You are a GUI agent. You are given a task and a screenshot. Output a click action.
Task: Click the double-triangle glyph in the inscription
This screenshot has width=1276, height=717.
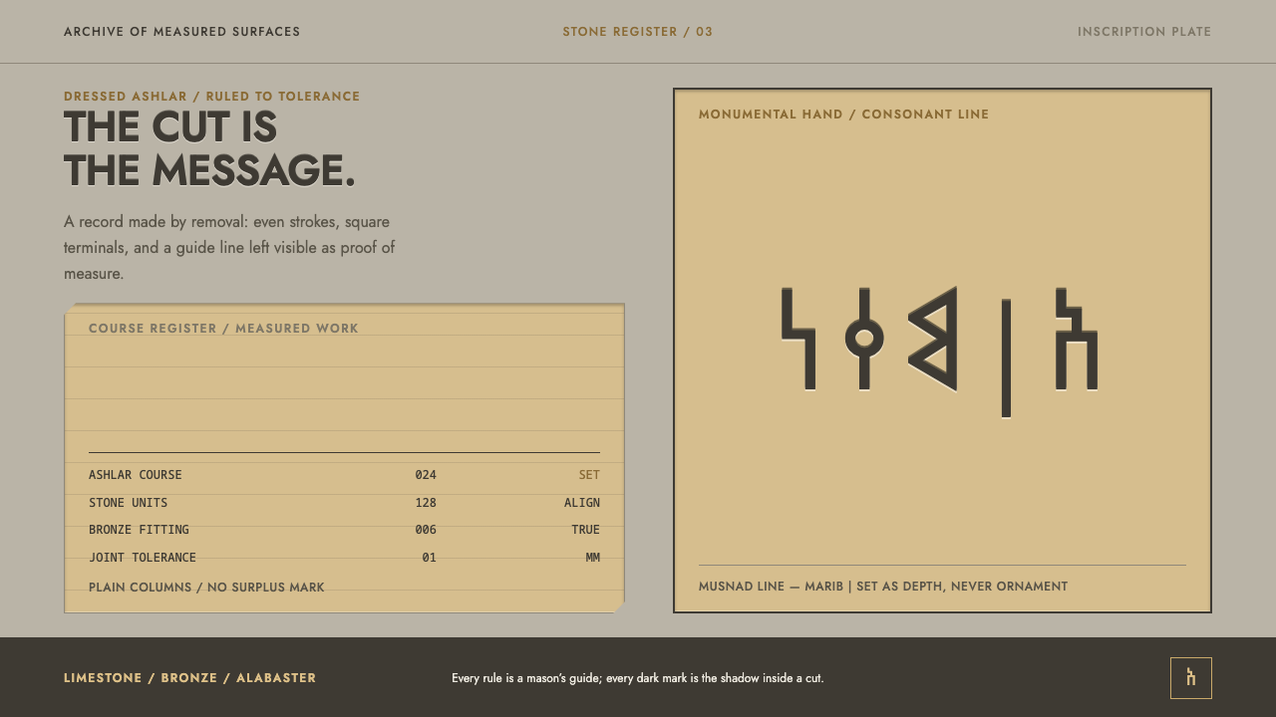933,339
